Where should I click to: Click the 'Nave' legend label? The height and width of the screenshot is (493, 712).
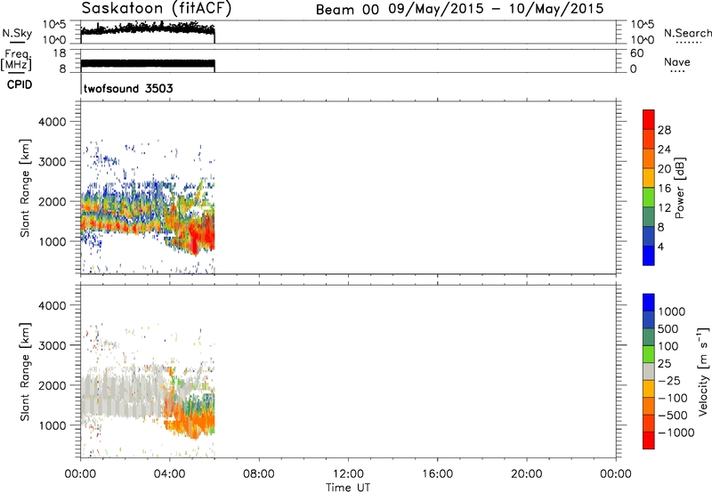[676, 61]
